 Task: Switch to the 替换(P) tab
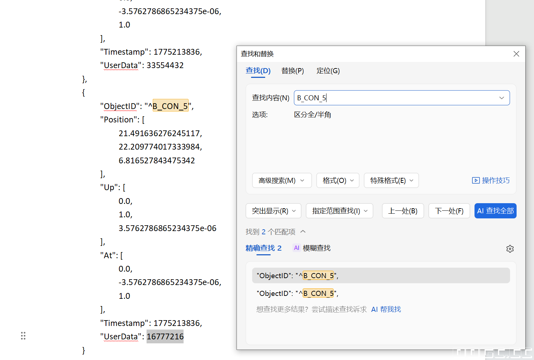tap(292, 71)
